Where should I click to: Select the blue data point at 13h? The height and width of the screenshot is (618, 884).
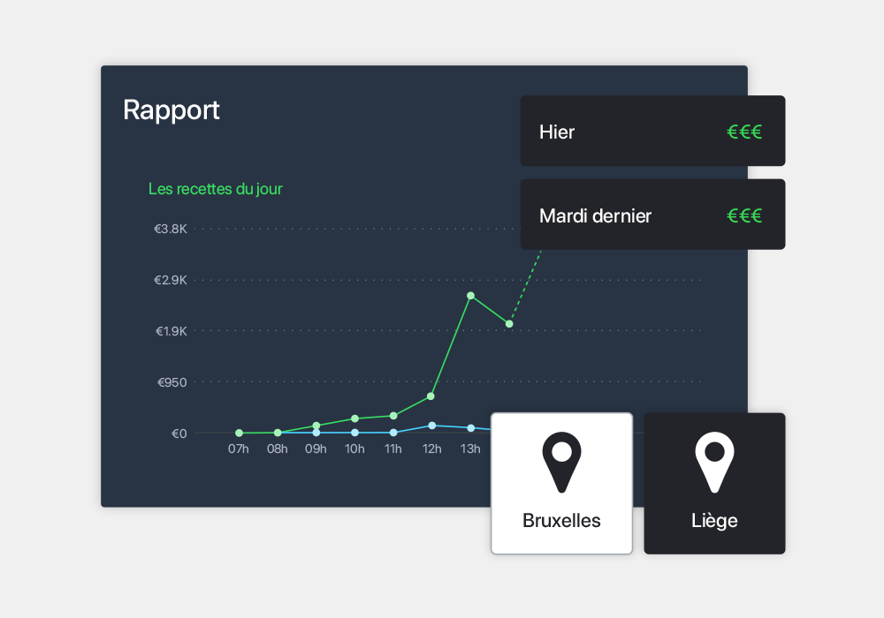click(471, 428)
